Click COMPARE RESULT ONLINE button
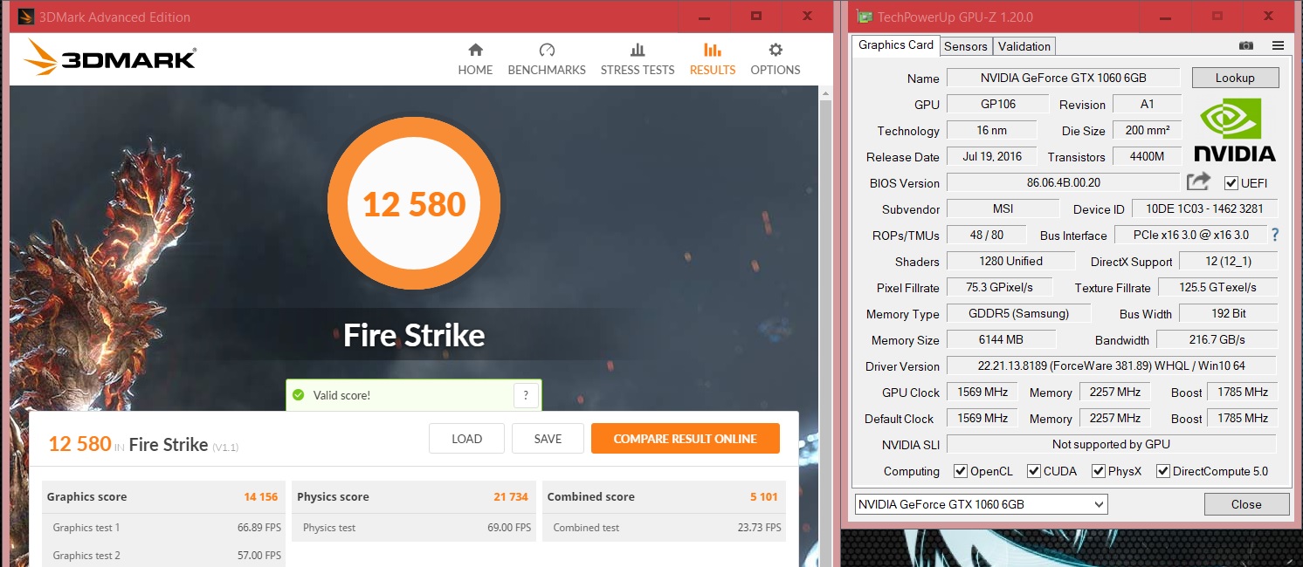The width and height of the screenshot is (1303, 567). coord(685,439)
